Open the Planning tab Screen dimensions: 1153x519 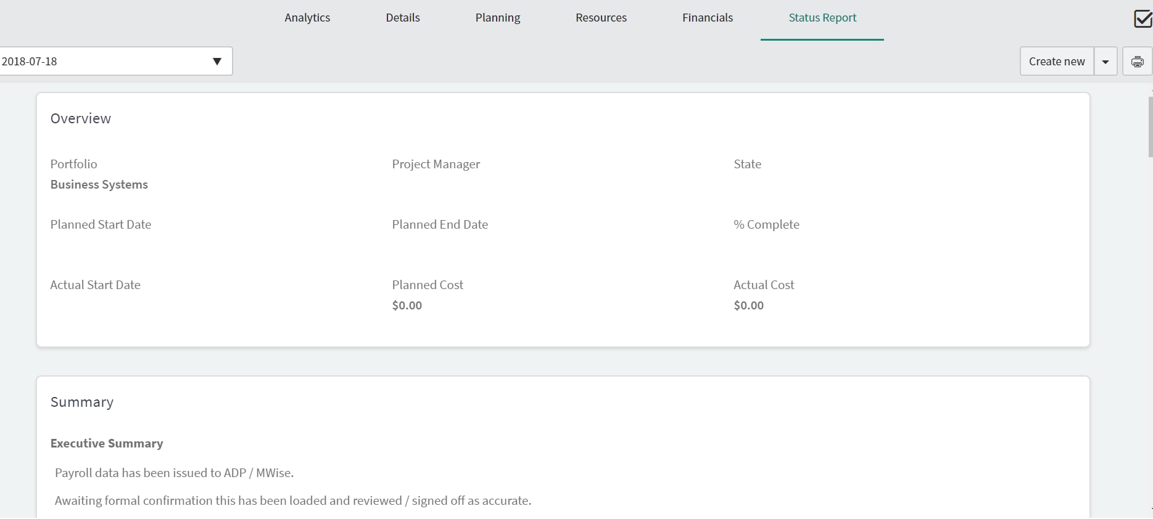click(x=498, y=18)
